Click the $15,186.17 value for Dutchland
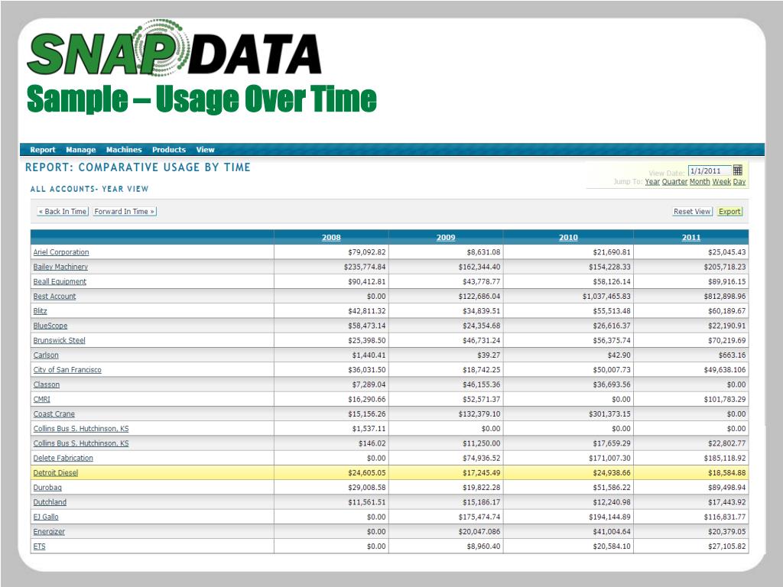783x587 pixels. click(482, 502)
